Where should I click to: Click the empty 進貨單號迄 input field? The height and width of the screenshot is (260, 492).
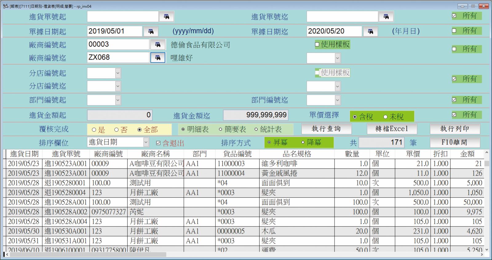pos(342,17)
